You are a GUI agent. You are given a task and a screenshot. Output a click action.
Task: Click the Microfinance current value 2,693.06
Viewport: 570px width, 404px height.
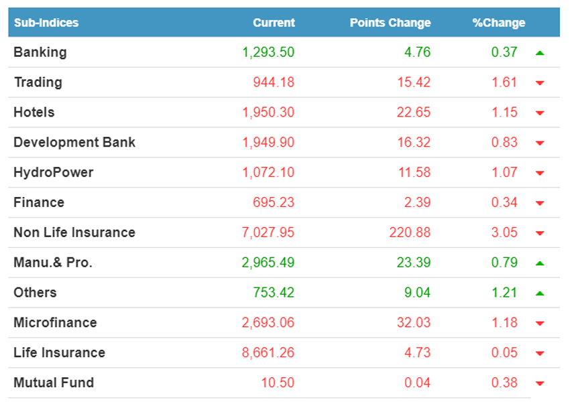[268, 323]
